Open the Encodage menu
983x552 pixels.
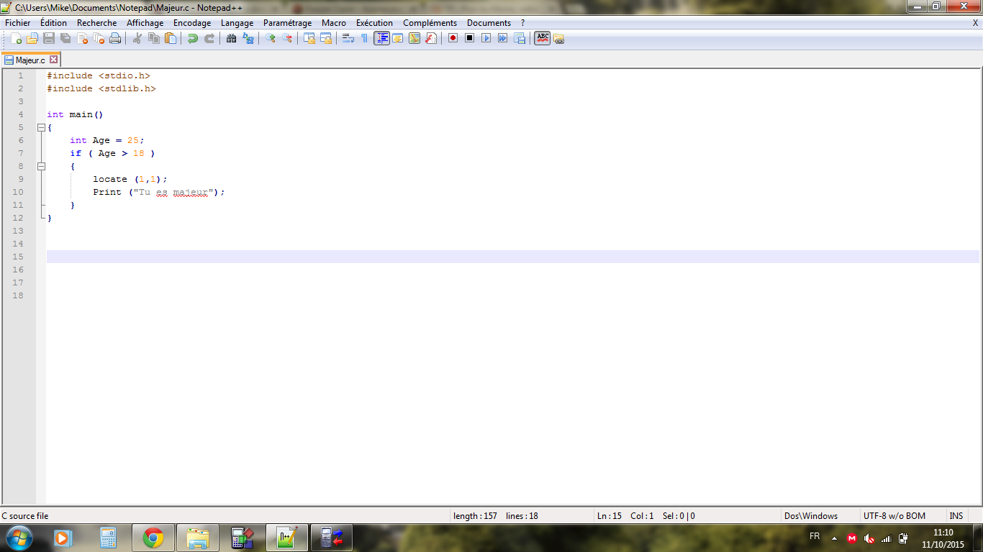pyautogui.click(x=192, y=23)
